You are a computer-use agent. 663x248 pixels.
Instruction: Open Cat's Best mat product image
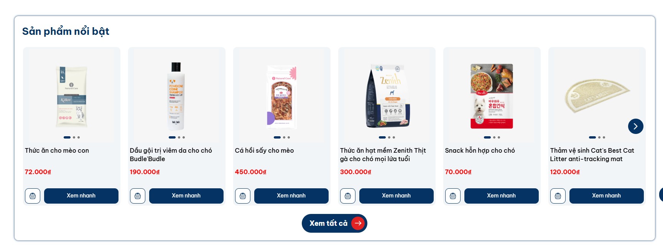pos(597,96)
